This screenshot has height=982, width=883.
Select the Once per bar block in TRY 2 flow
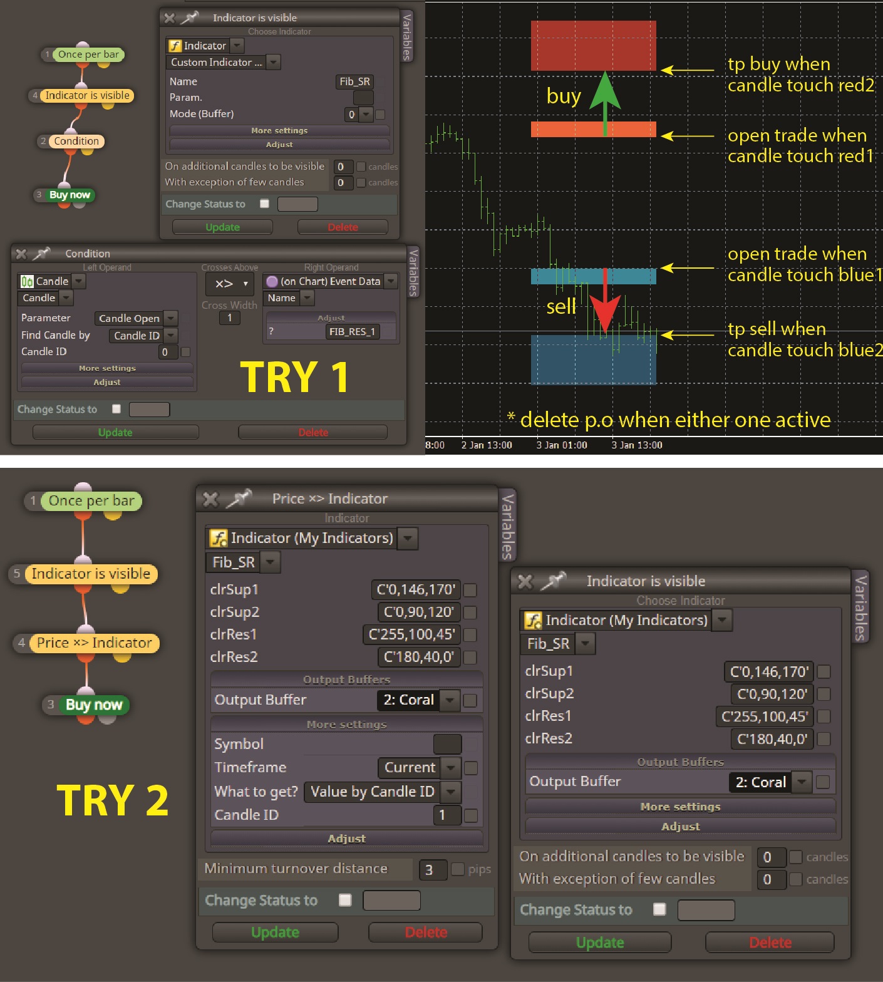click(x=91, y=500)
